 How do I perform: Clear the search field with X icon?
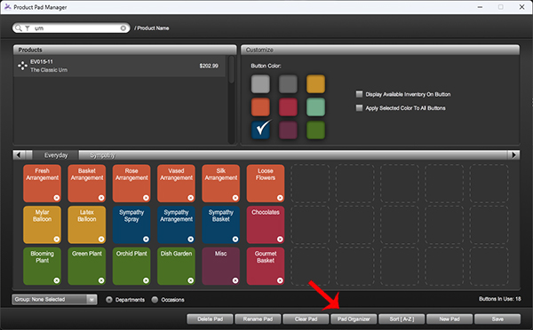click(123, 28)
